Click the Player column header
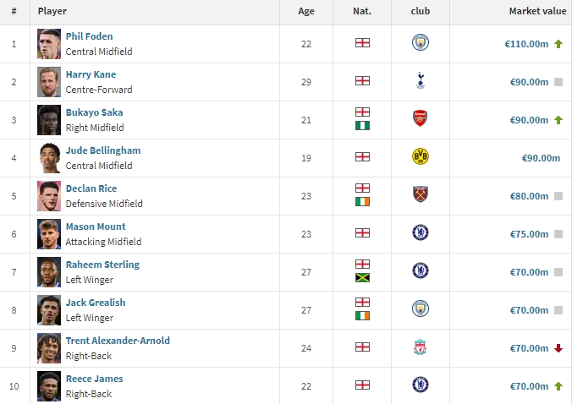This screenshot has width=572, height=404. click(52, 11)
